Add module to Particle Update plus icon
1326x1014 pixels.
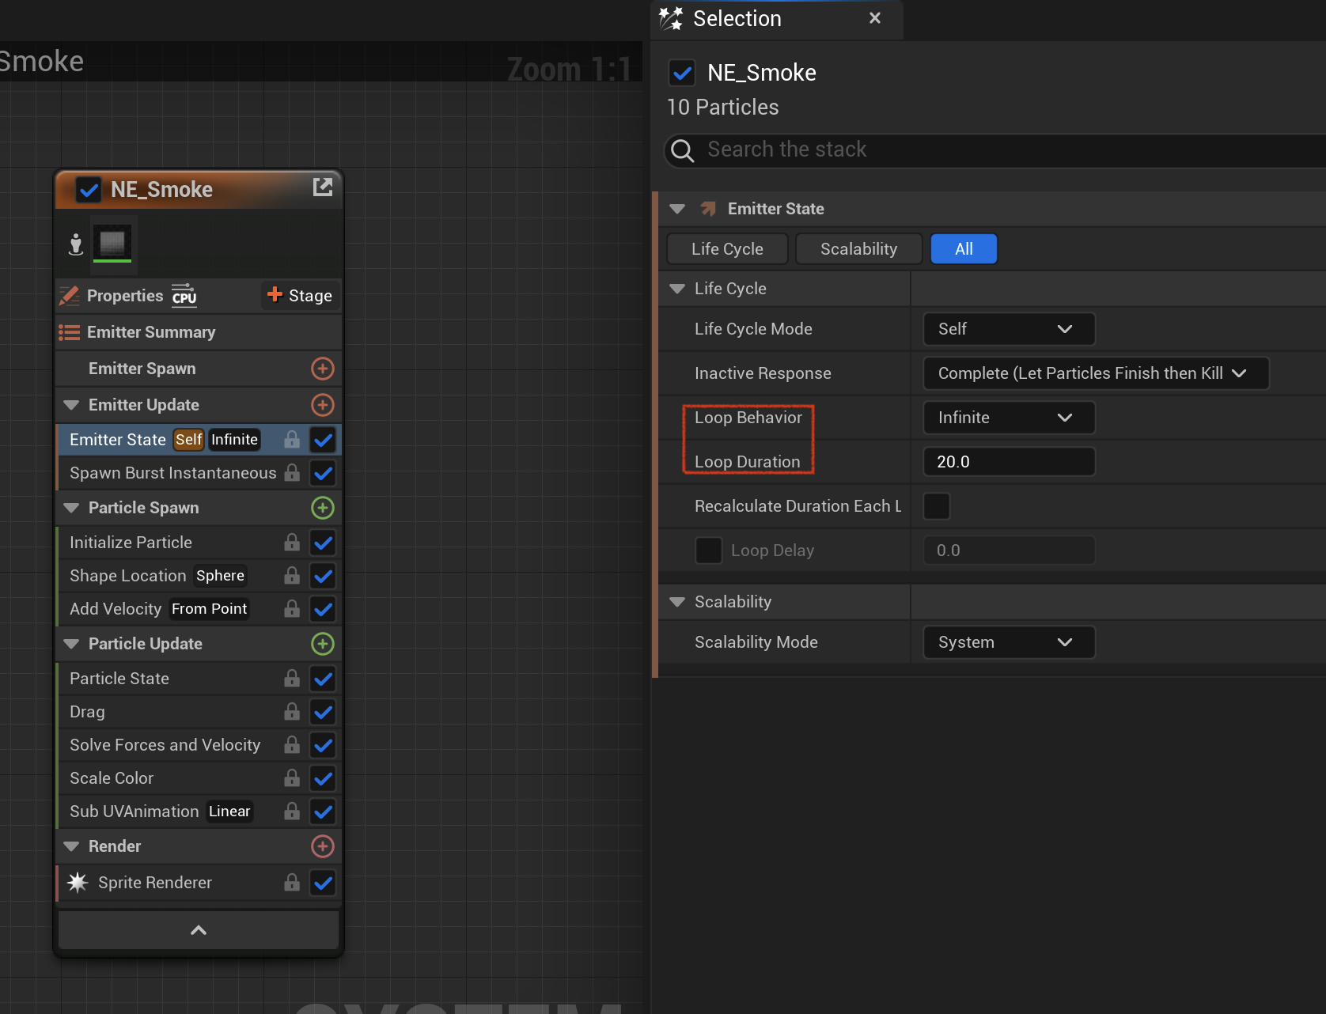(323, 644)
